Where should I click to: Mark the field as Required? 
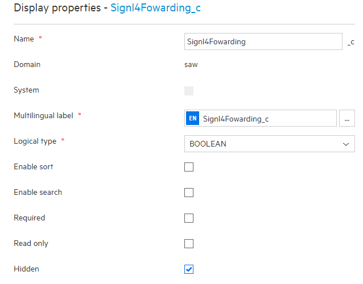[x=189, y=218]
